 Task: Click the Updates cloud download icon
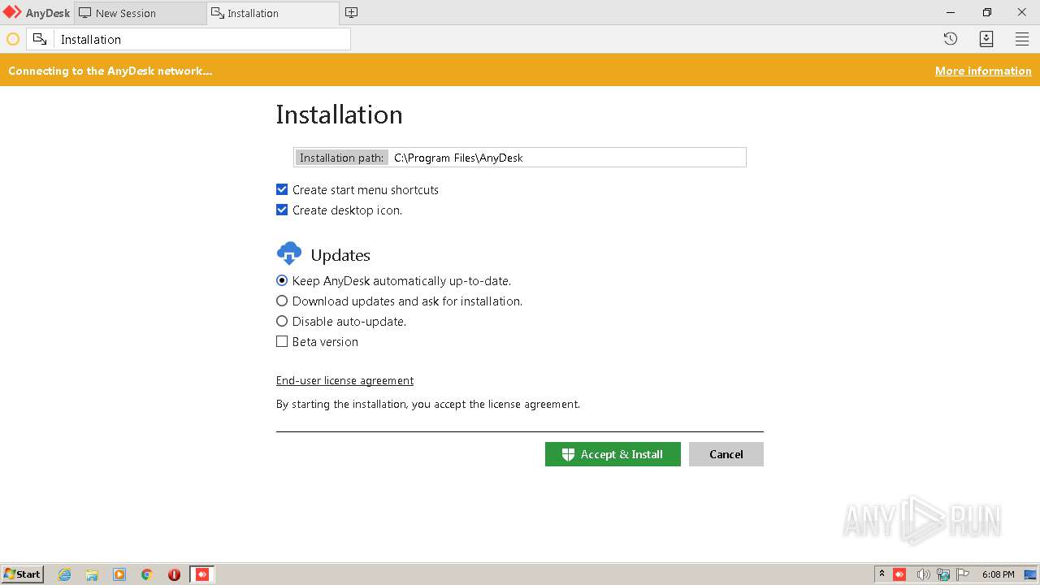[x=289, y=254]
